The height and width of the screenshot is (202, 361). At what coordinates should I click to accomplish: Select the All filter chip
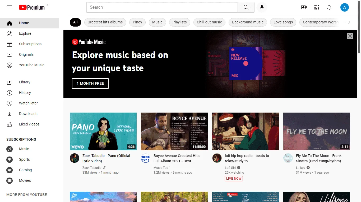[x=75, y=22]
